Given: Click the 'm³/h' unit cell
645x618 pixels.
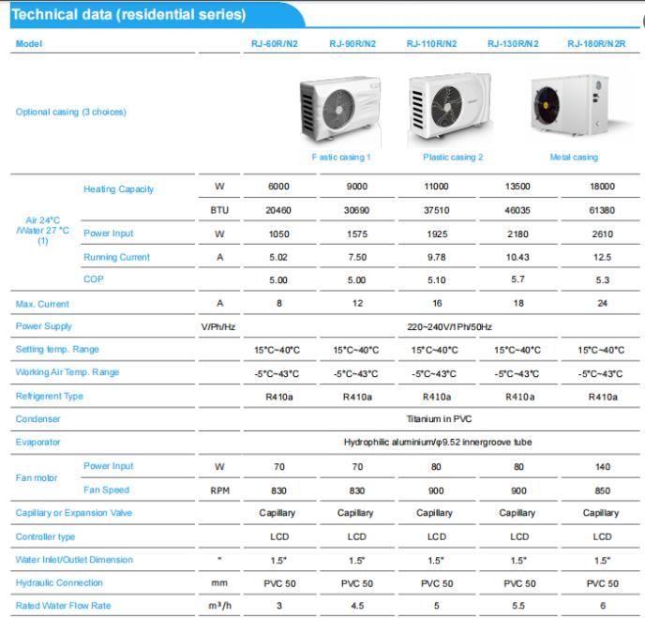Looking at the screenshot, I should [x=219, y=606].
